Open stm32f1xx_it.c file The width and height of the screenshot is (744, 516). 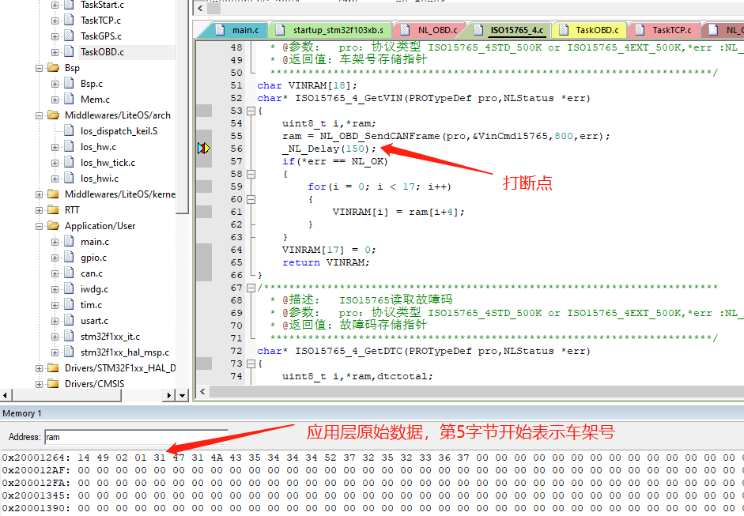(110, 337)
